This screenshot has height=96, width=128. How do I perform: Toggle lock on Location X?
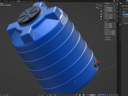point(115,8)
